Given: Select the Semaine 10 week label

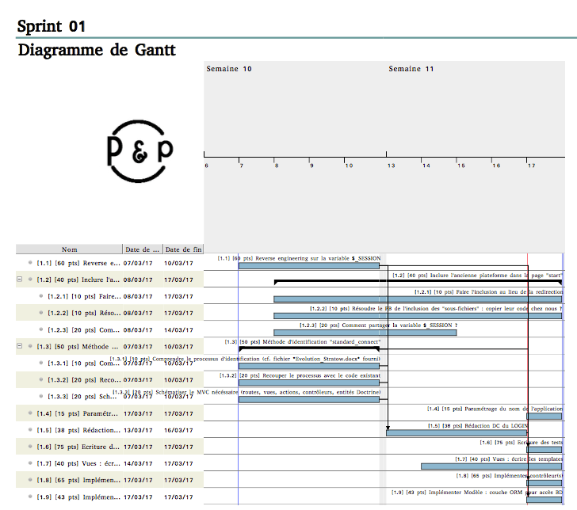Looking at the screenshot, I should click(229, 69).
